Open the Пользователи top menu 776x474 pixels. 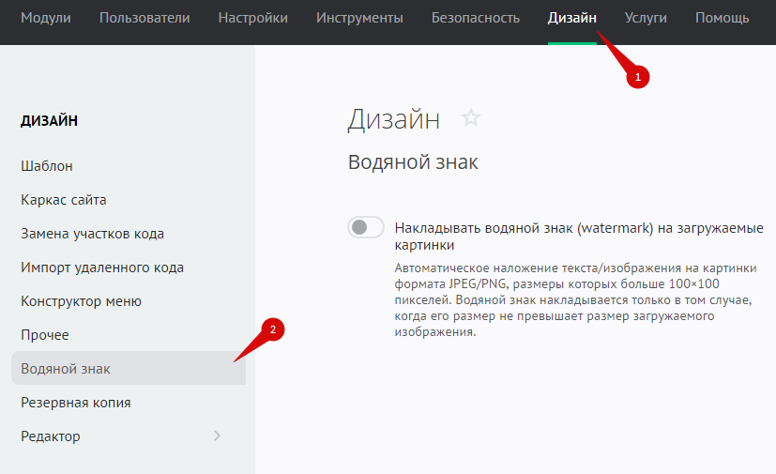[145, 18]
